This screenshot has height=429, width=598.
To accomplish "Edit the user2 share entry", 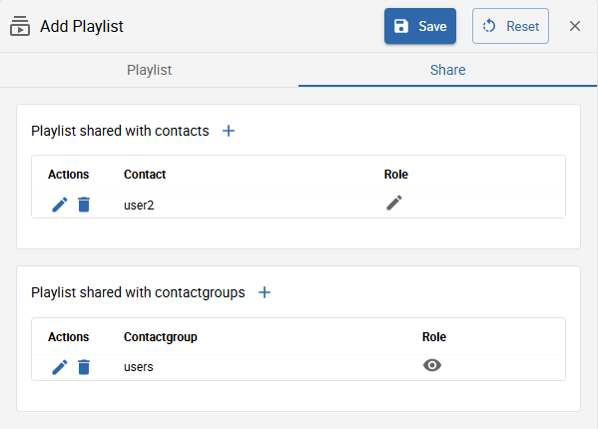I will (x=60, y=205).
